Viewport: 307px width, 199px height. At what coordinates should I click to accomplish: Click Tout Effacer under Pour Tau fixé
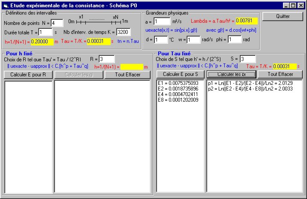280,74
